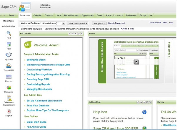Select the Interactive Dashboards green video tab

point(102,61)
